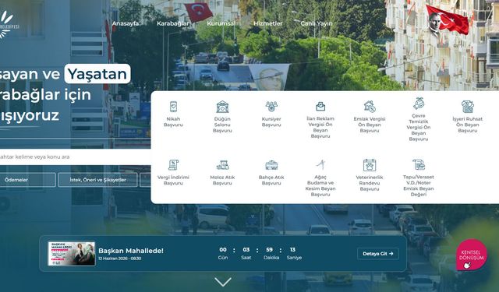Click the Veterinerlik Randevu Başvuru label
The image size is (499, 292).
[x=370, y=183]
